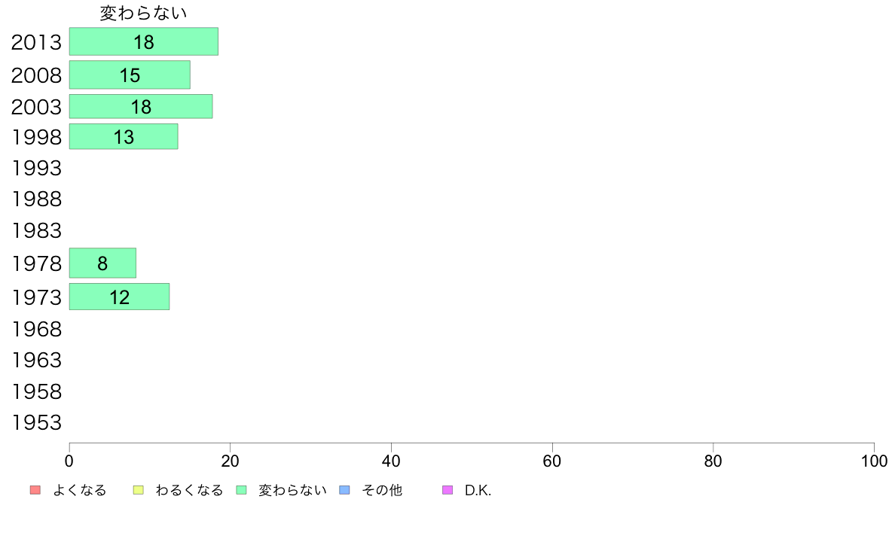This screenshot has height=554, width=895.
Task: Select the 1953 year label
Action: coord(36,423)
